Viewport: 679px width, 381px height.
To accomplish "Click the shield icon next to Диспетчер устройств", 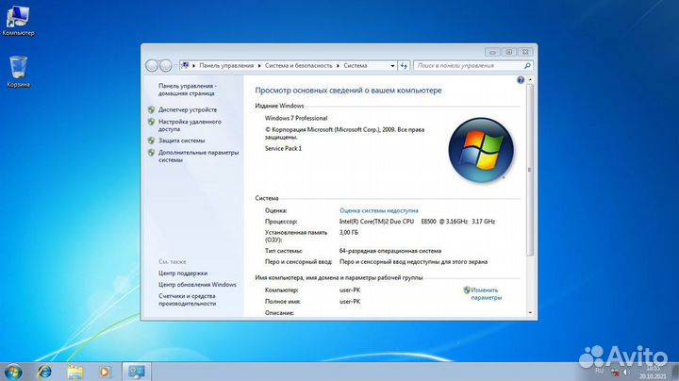I will [151, 110].
